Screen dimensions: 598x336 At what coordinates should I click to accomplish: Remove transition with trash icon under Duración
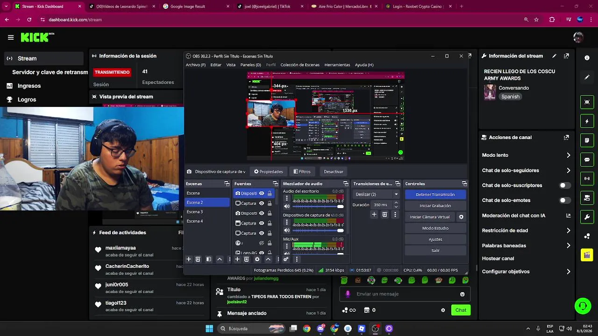384,215
